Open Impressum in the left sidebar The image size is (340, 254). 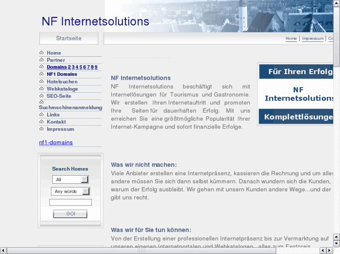click(60, 129)
